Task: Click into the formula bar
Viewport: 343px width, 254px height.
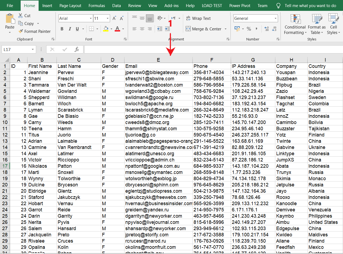Action: (213, 49)
